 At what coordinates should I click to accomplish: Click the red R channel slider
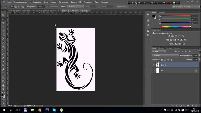click(x=175, y=15)
